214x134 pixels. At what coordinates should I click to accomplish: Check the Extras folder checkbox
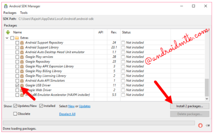click(x=12, y=38)
